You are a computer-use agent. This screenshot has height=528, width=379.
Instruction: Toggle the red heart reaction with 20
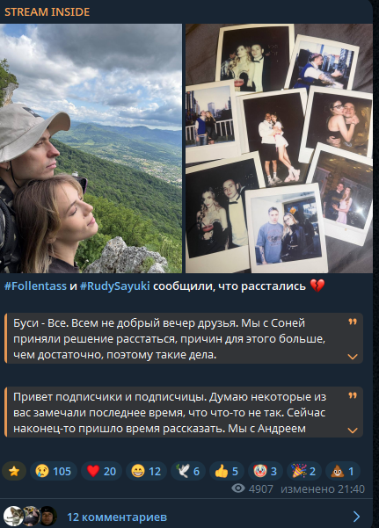[101, 471]
